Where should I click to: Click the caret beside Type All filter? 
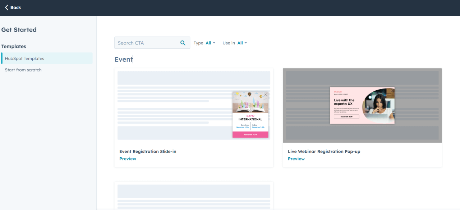click(x=214, y=43)
